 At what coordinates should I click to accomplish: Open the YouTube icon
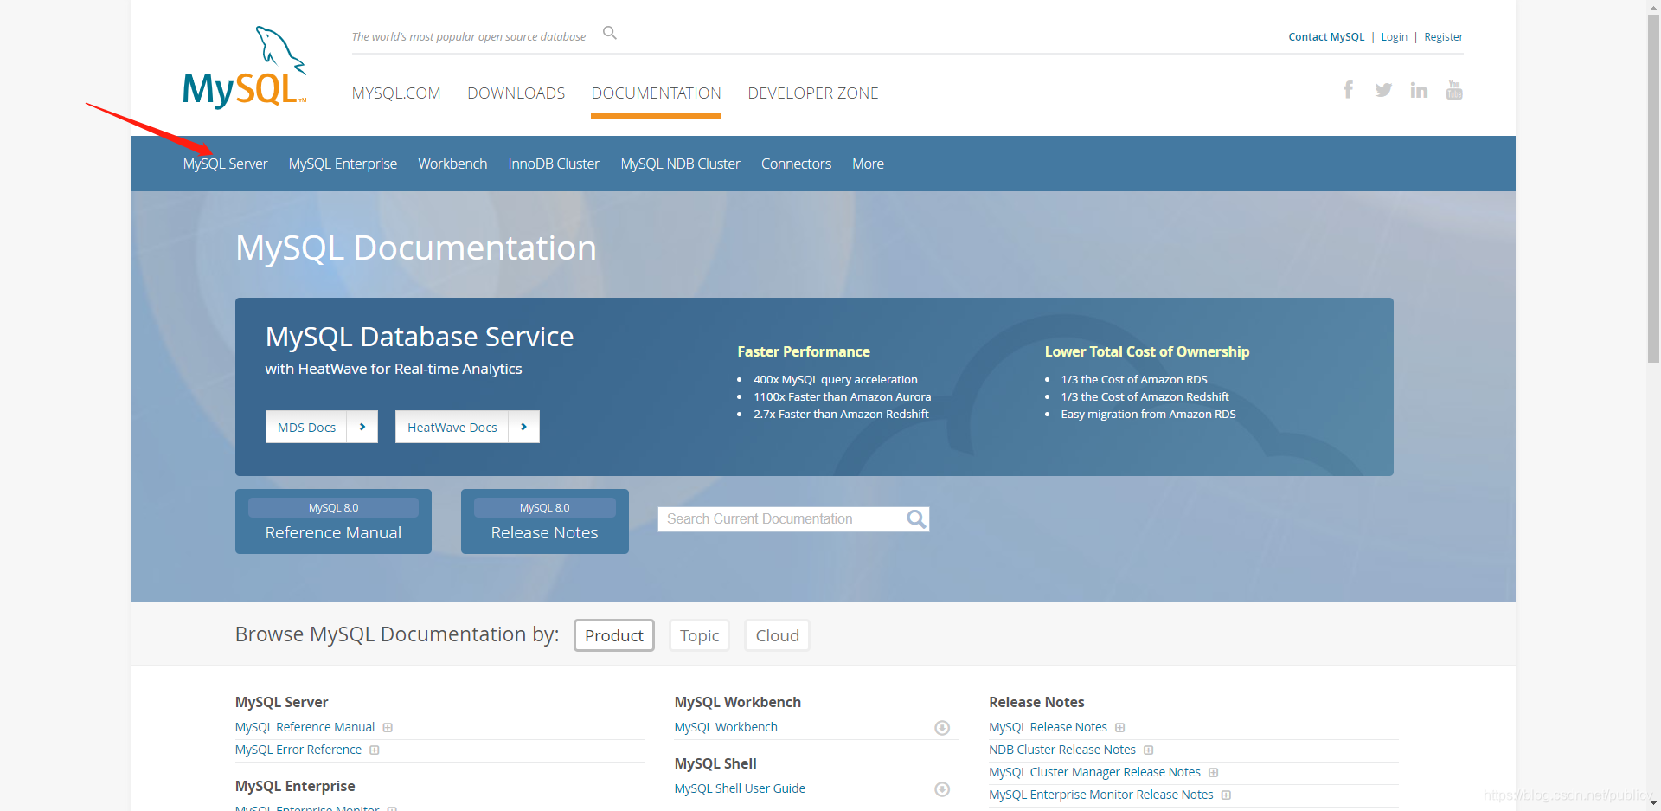[x=1454, y=90]
